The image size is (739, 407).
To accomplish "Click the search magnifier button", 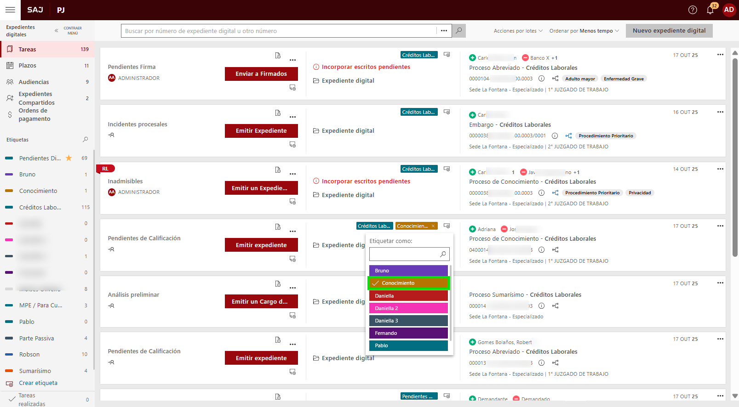I will (x=458, y=31).
